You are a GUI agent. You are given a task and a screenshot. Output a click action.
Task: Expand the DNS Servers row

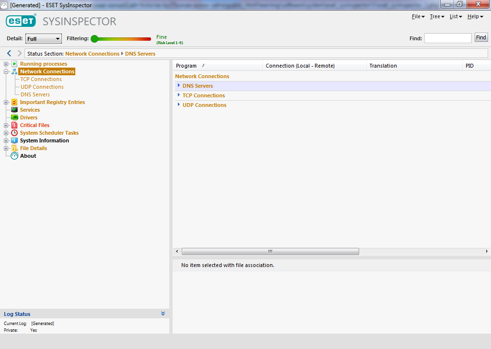click(179, 86)
